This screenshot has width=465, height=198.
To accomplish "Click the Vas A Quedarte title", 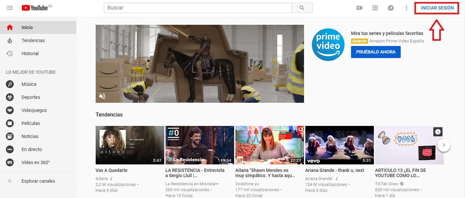I will (112, 170).
